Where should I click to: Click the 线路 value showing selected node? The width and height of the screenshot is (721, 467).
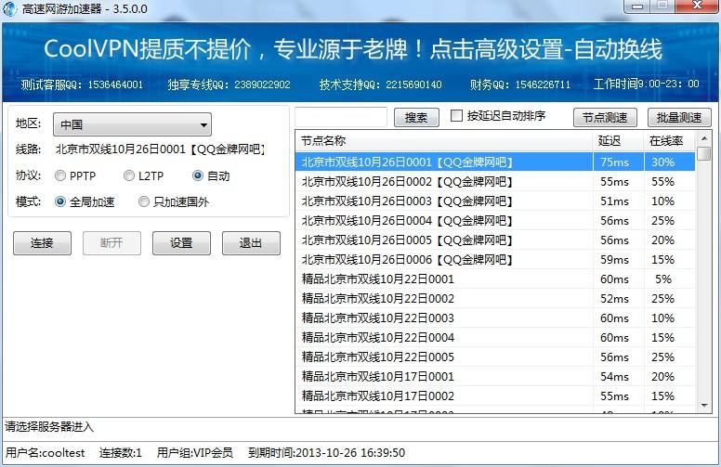[x=161, y=149]
